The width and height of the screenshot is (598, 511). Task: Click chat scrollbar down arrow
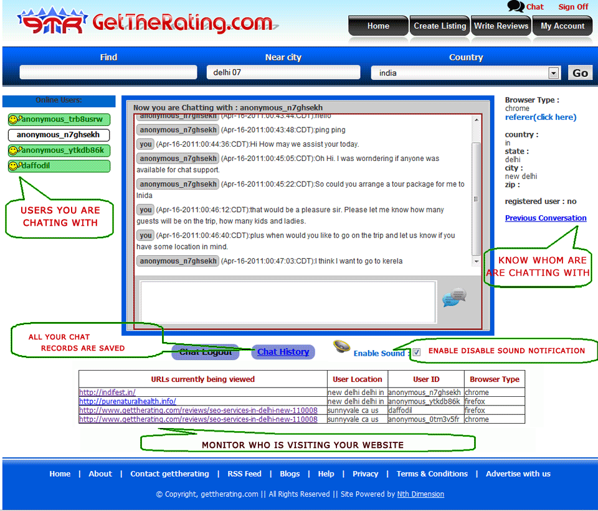(x=477, y=261)
